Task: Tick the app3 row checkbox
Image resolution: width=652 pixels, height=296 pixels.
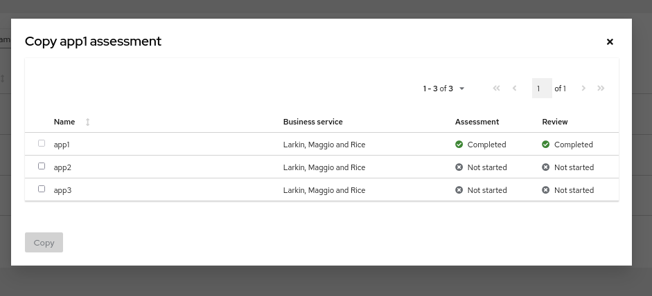Action: click(42, 189)
